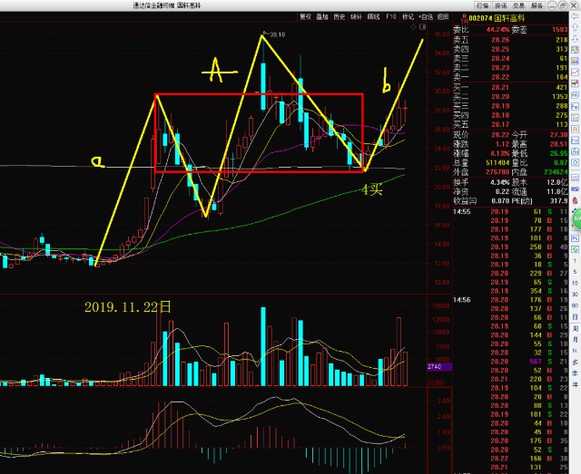Switch to 1-minute period in sidebar
581x474 pixels.
(575, 261)
